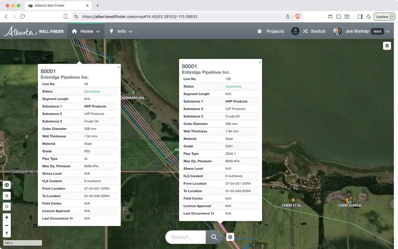Click the Brave shields icon

tap(298, 17)
